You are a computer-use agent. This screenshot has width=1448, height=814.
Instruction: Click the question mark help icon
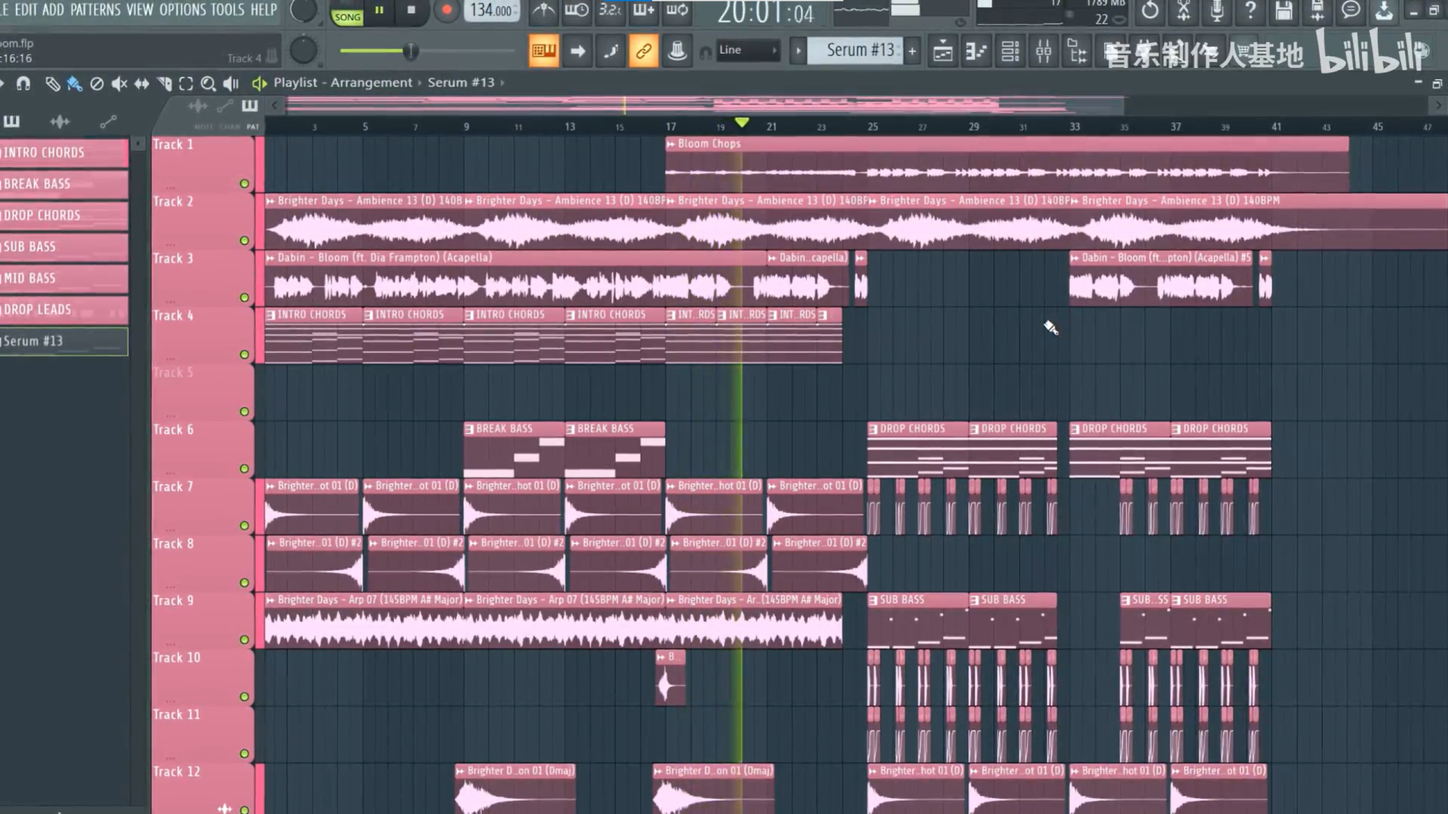coord(1250,11)
